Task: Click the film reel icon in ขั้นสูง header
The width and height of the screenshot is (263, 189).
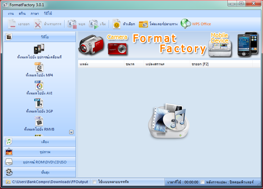Action: 9,172
